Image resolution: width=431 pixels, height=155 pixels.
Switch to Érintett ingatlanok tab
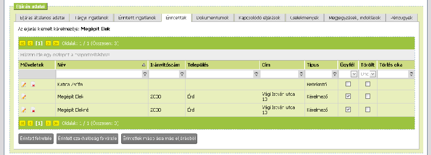coord(137,18)
